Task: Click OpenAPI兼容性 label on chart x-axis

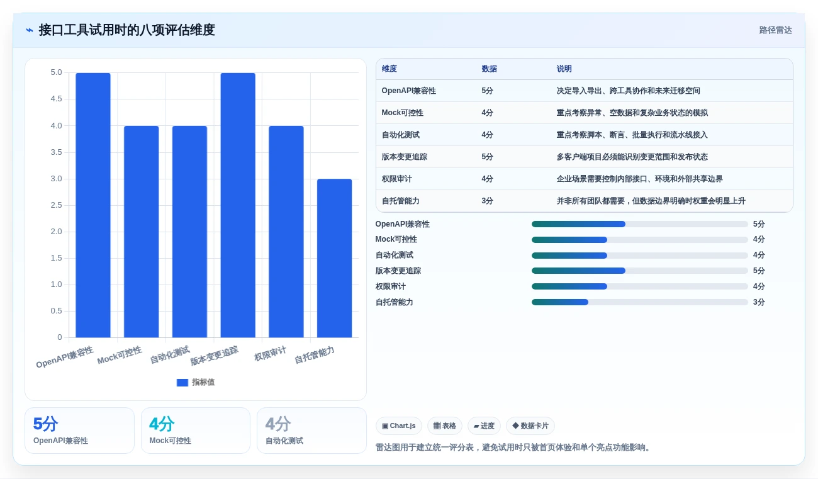Action: 65,357
